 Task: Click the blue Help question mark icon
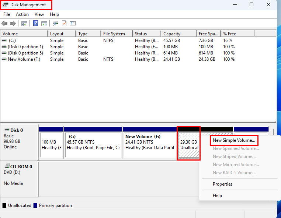(36, 24)
